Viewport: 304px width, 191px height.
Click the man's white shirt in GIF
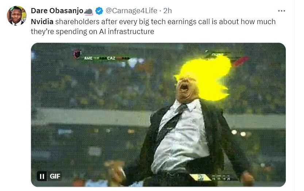[x=180, y=140]
